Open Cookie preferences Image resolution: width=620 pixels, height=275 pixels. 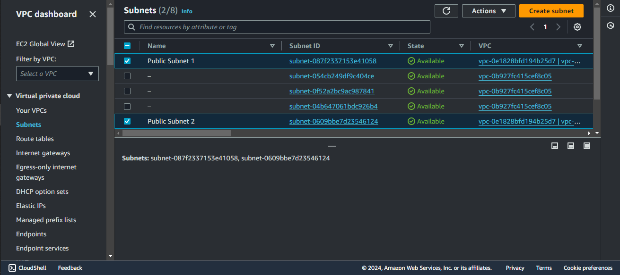[x=588, y=268]
